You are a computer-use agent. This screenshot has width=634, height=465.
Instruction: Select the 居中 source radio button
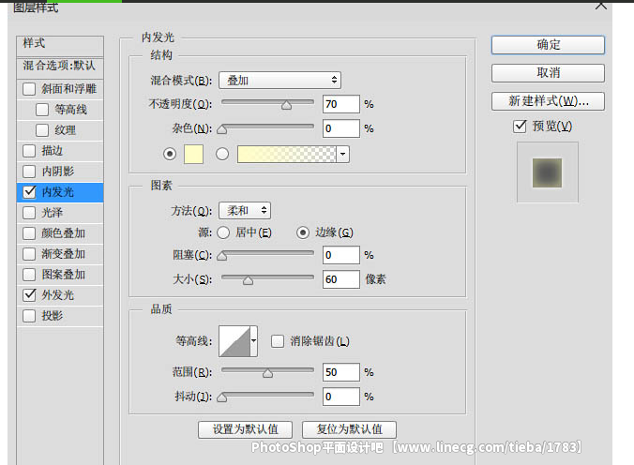223,232
